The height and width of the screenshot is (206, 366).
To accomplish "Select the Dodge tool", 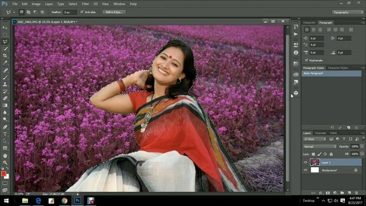I will coord(5,120).
